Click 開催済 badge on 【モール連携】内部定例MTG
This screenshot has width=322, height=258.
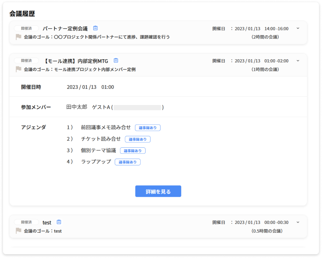click(x=26, y=61)
